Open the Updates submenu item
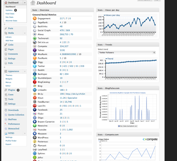The width and height of the screenshot is (177, 161). click(x=9, y=10)
